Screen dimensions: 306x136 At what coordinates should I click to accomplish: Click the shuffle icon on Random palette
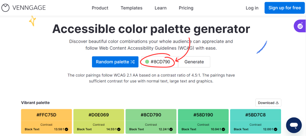(x=133, y=62)
